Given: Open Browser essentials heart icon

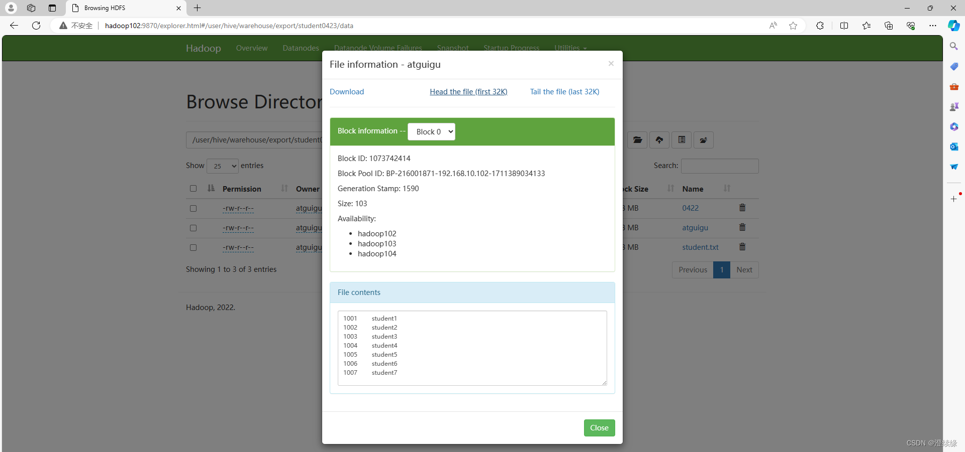Looking at the screenshot, I should coord(911,26).
